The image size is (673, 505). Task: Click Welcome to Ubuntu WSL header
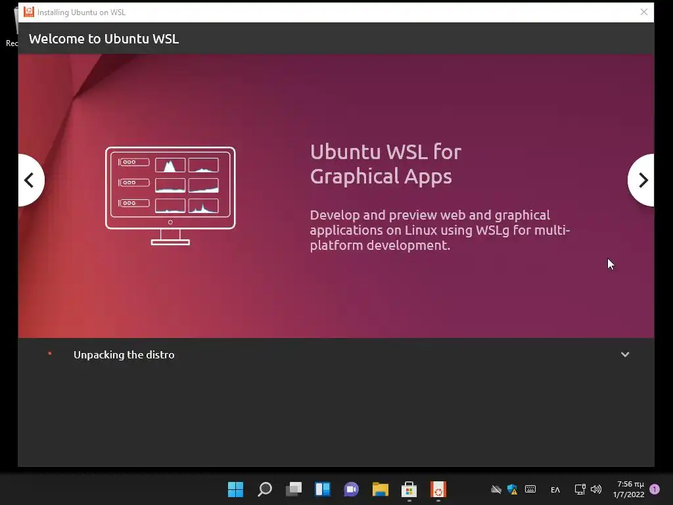pyautogui.click(x=104, y=39)
